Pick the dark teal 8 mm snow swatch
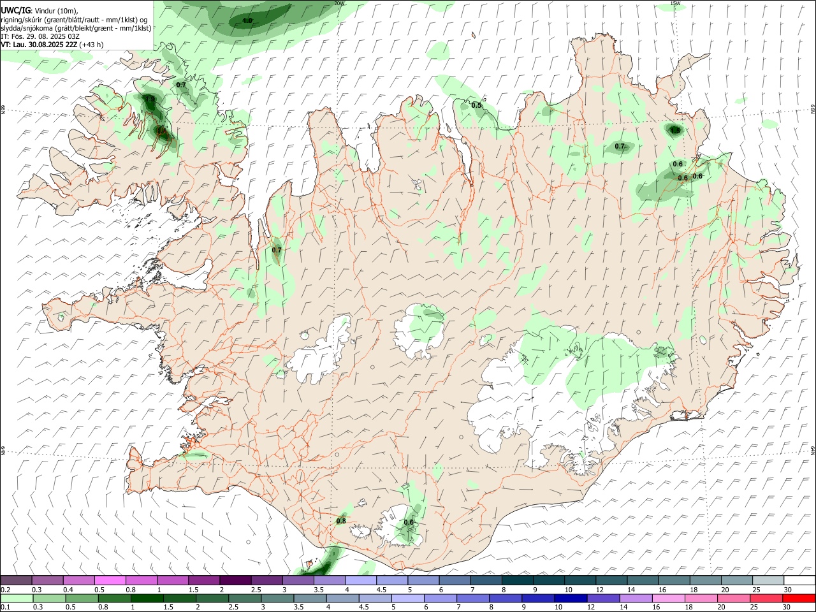The width and height of the screenshot is (816, 612). [517, 581]
